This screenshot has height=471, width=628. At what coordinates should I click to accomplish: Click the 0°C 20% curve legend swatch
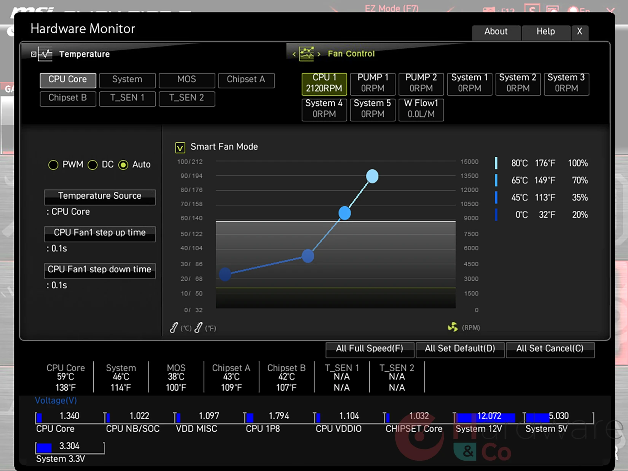coord(496,215)
